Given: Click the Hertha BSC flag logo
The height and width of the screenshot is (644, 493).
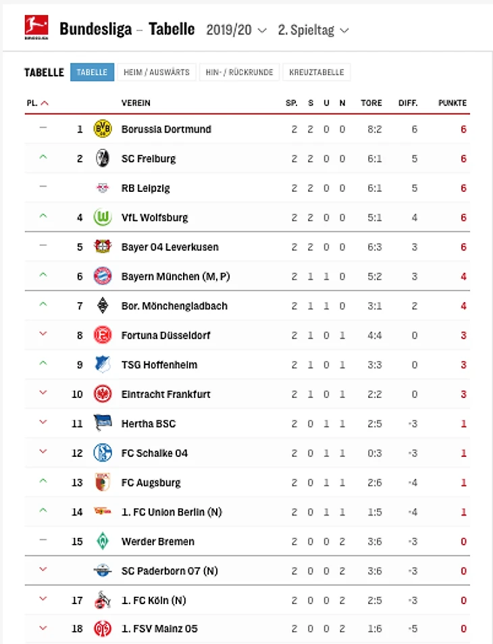Looking at the screenshot, I should tap(102, 424).
